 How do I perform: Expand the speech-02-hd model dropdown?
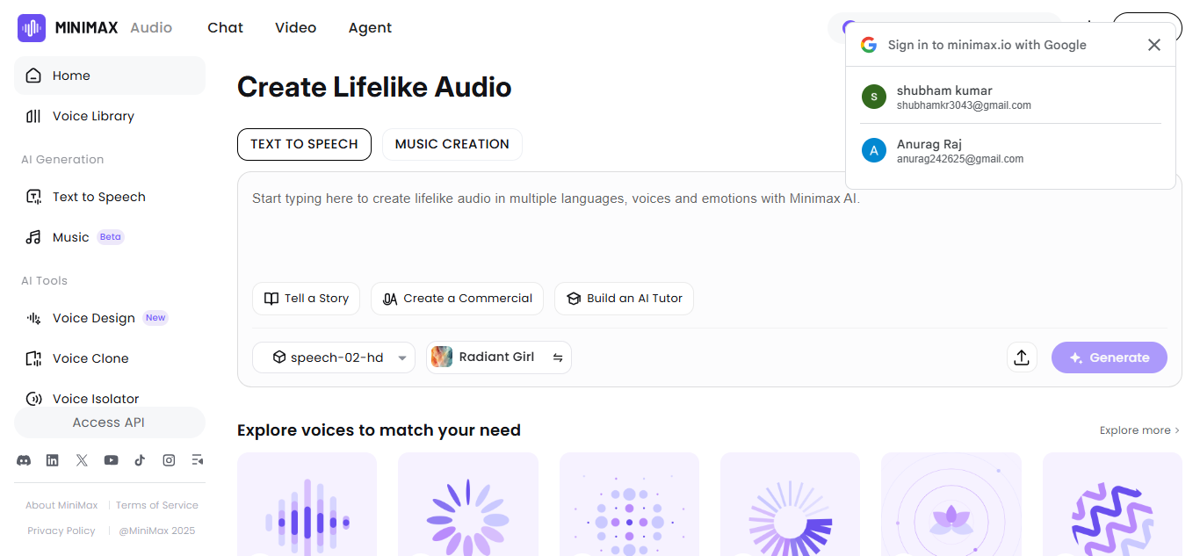click(x=334, y=357)
